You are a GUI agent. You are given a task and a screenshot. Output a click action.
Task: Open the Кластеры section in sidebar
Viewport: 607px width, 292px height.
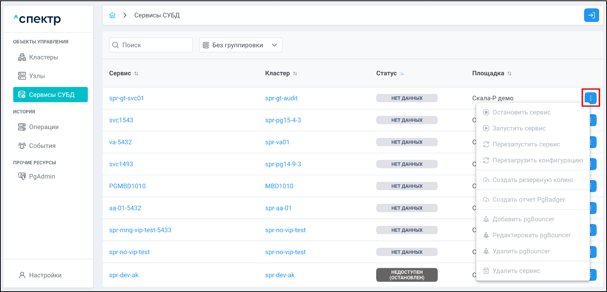tap(44, 57)
